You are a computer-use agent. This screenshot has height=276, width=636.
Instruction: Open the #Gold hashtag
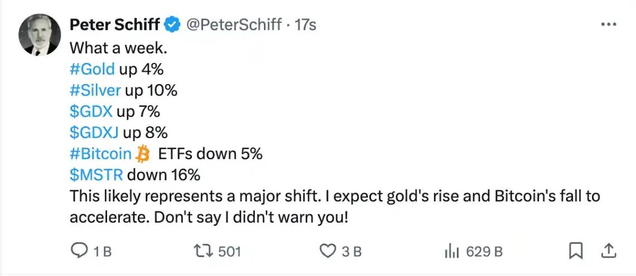[x=92, y=69]
